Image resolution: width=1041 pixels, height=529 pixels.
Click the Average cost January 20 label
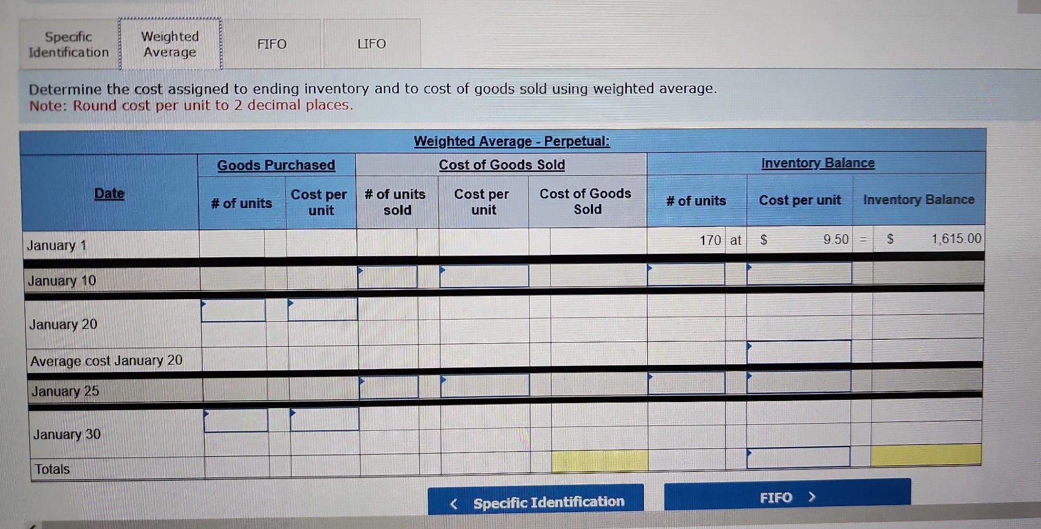pos(106,360)
